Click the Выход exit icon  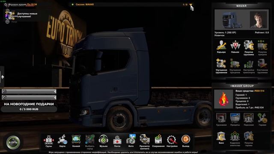(186, 141)
